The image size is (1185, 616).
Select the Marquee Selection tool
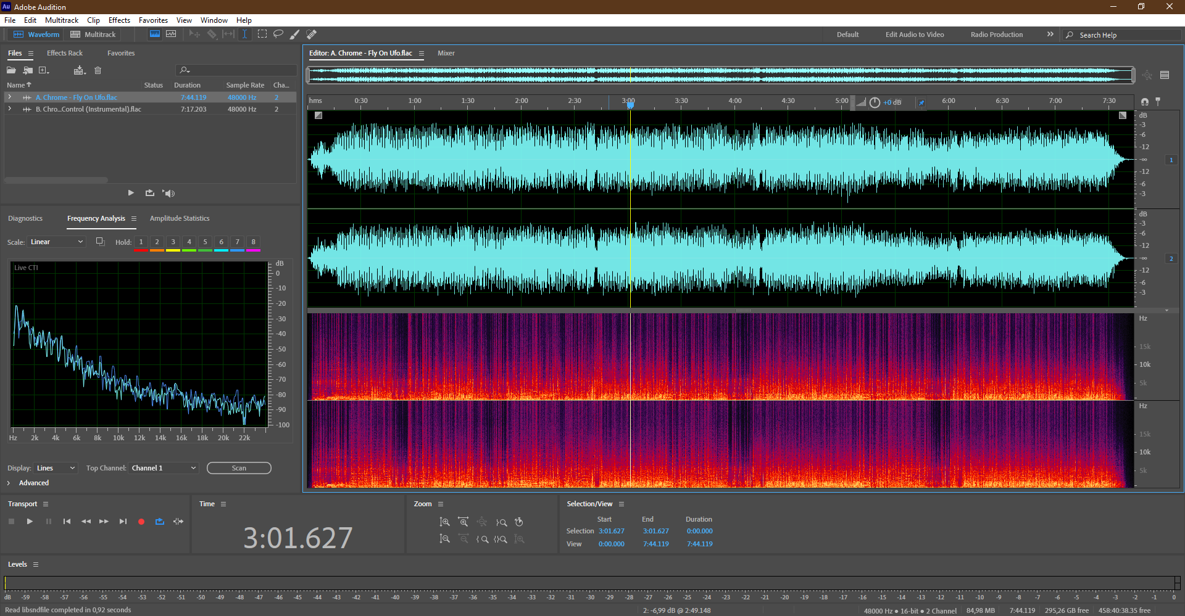tap(262, 35)
